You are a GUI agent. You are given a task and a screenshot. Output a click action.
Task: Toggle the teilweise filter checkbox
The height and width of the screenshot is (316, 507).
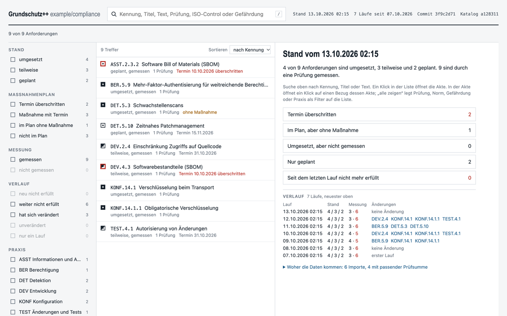(x=13, y=70)
